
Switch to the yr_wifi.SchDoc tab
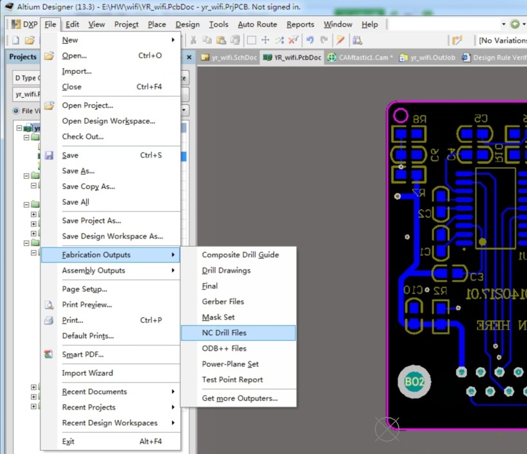point(230,57)
